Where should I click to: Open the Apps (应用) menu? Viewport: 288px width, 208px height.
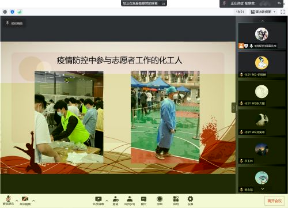coord(176,201)
